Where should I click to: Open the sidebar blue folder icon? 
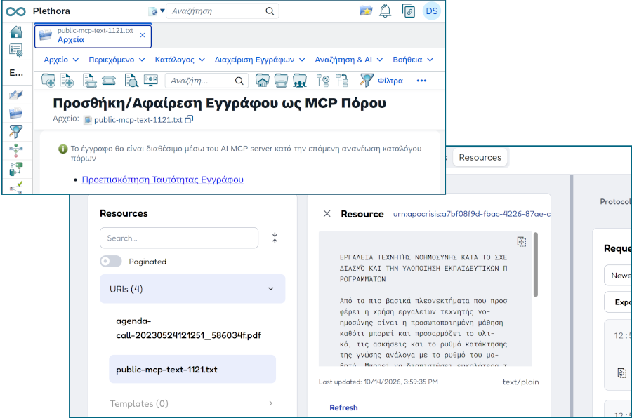tap(16, 113)
